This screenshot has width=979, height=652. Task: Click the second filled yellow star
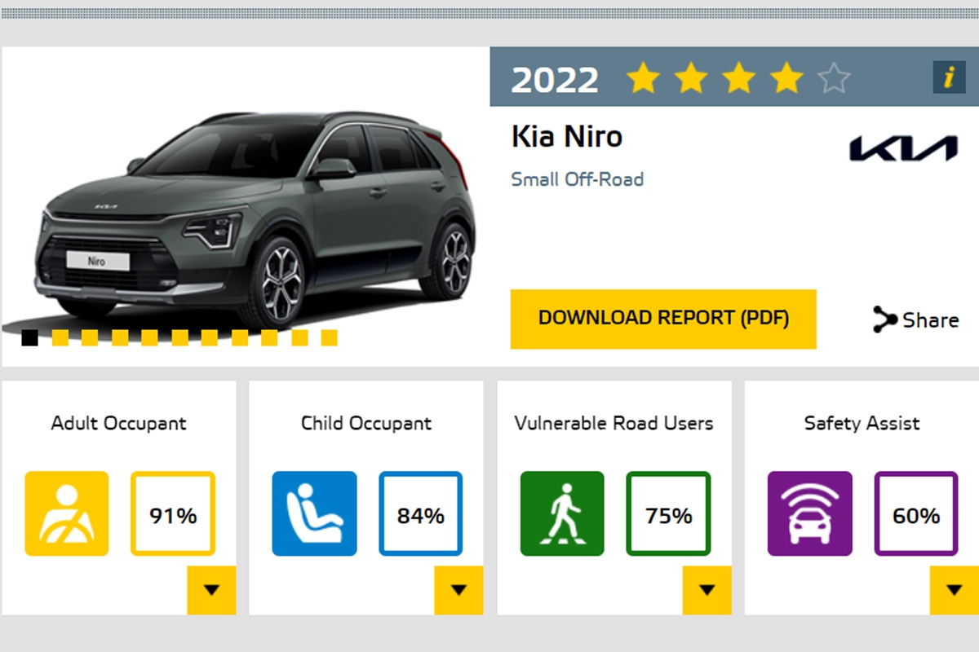click(x=691, y=78)
